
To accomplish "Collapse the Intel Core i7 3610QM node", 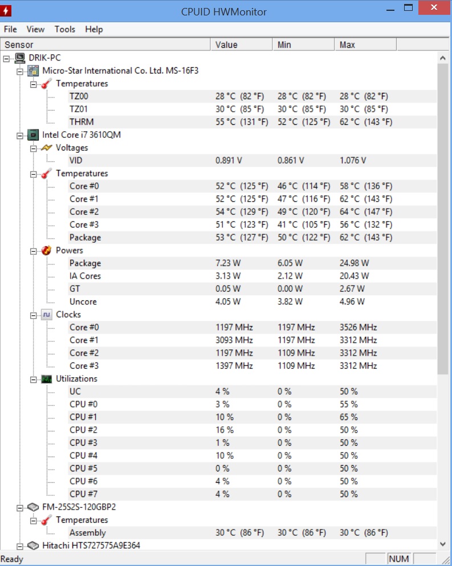I will tap(20, 136).
